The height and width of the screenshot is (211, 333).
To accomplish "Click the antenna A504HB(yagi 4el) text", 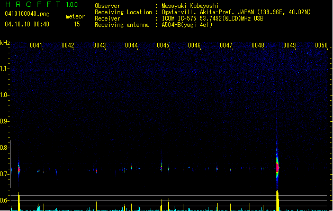I will tap(187, 25).
